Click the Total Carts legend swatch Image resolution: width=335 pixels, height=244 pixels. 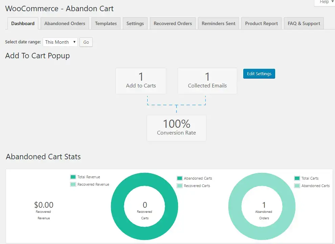click(297, 178)
